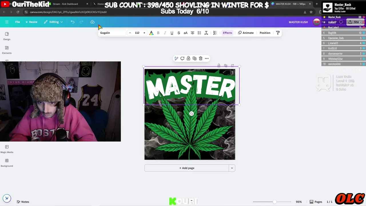Viewport: 366px width, 206px height.
Task: Add a new page icon above canvas
Action: click(232, 66)
